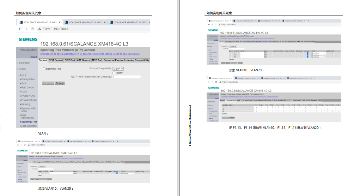This screenshot has width=360, height=196.
Task: Click the Set Values button on STP page
Action: [x=48, y=83]
